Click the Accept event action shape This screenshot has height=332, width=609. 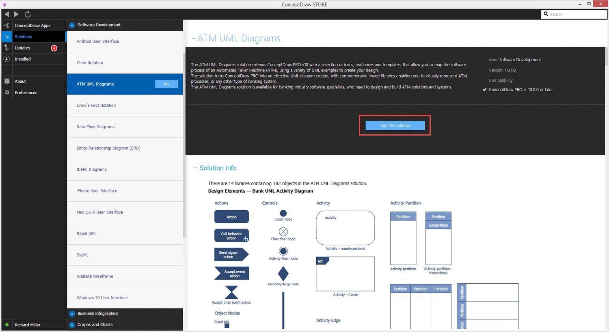tap(231, 274)
